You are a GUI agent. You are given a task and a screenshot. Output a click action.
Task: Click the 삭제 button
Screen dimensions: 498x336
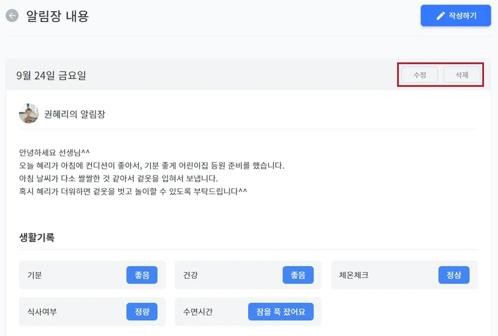[462, 75]
